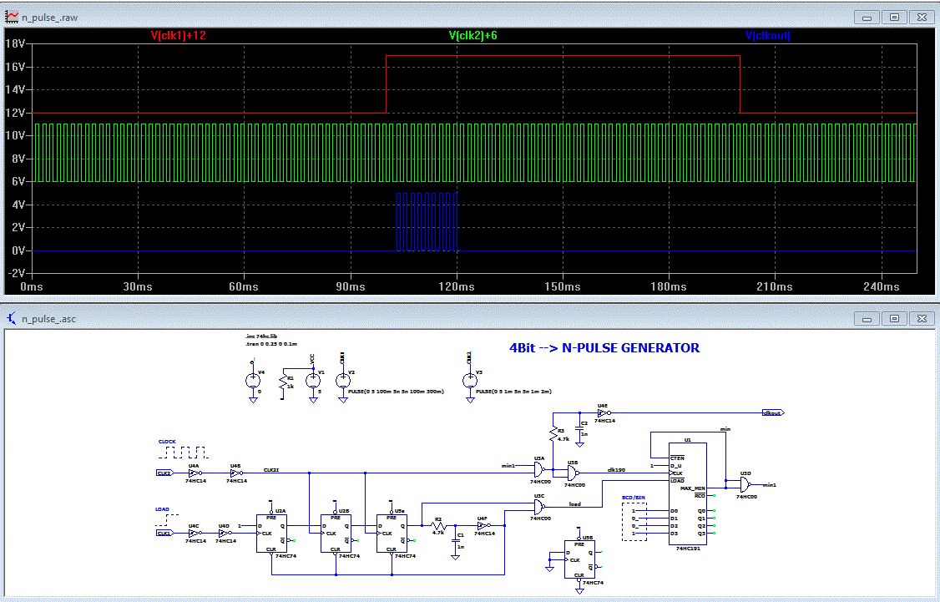The image size is (940, 602).
Task: Click the 240ms label on the time axis
Action: (882, 286)
